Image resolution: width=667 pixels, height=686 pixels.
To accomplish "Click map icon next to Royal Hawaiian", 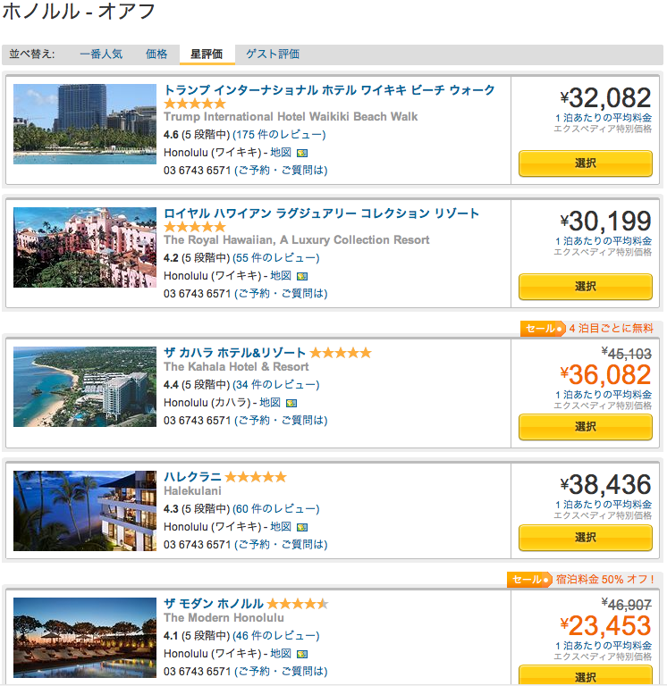I will (x=301, y=276).
